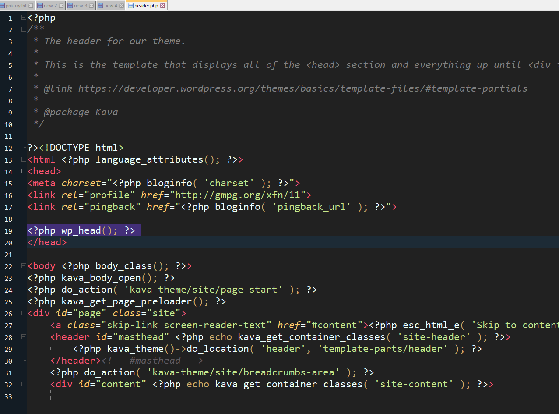Image resolution: width=559 pixels, height=414 pixels.
Task: Switch to the prikazy.txt tab
Action: point(17,5)
